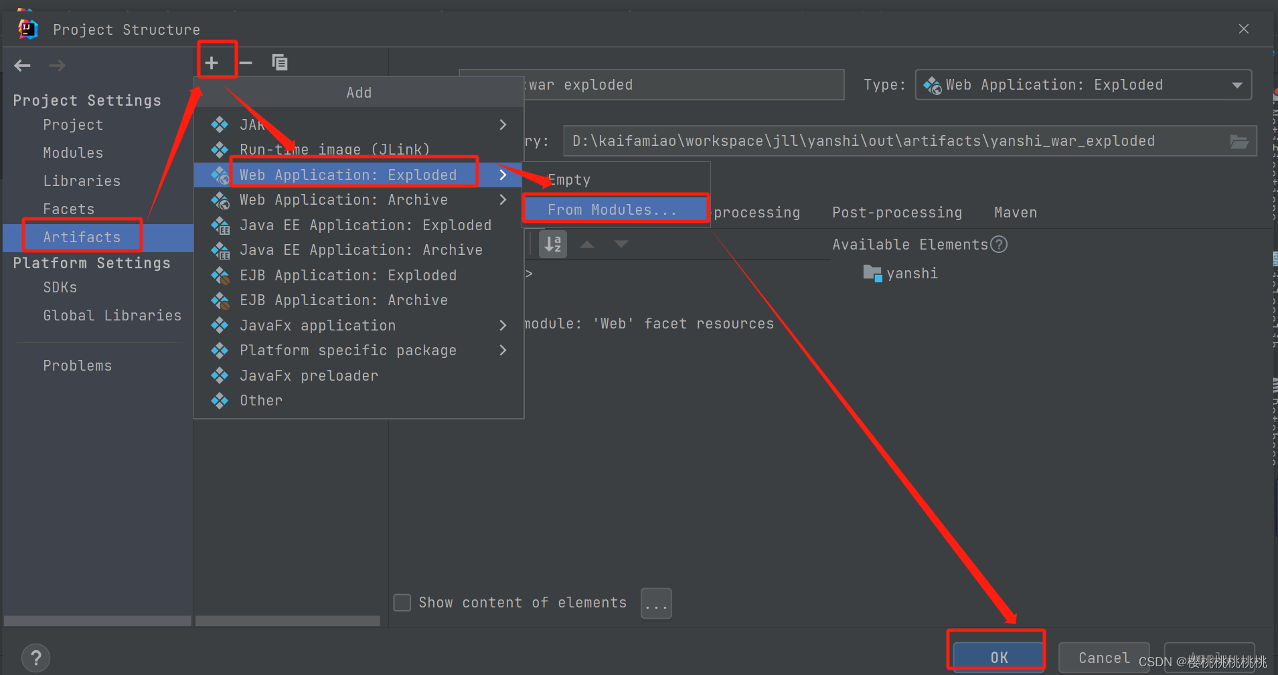Click the move element down arrow

(621, 244)
